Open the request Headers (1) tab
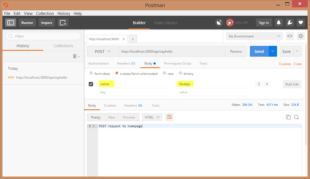This screenshot has height=179, width=310. [126, 63]
